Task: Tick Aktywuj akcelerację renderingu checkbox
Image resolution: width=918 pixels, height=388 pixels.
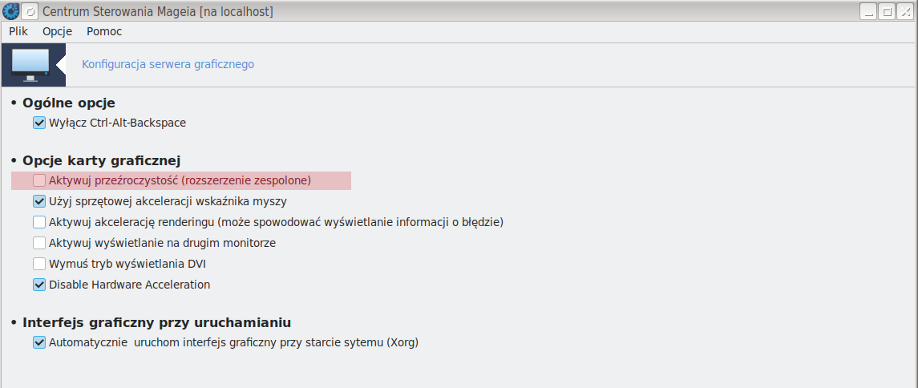Action: coord(39,222)
